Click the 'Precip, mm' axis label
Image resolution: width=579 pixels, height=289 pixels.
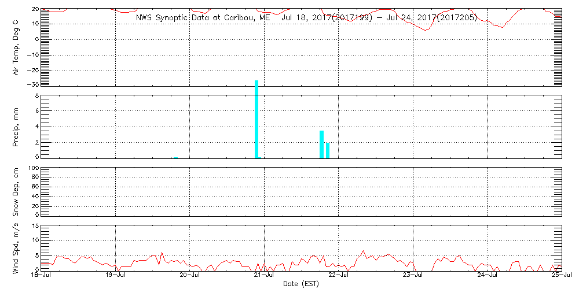(16, 125)
